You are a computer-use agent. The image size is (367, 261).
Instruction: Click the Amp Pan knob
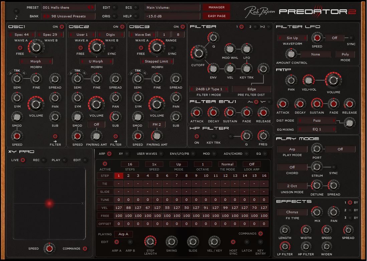click(291, 80)
